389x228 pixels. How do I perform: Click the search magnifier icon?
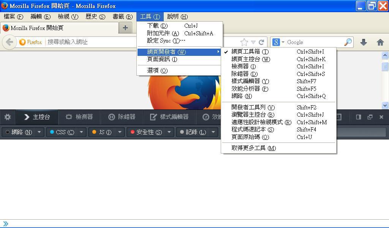(348, 42)
